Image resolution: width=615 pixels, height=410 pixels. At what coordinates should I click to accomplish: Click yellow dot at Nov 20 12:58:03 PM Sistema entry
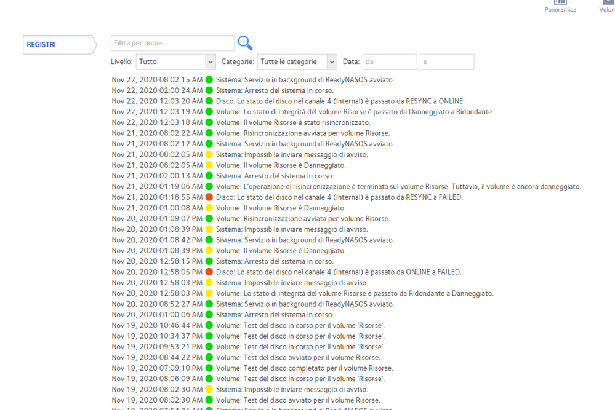209,283
